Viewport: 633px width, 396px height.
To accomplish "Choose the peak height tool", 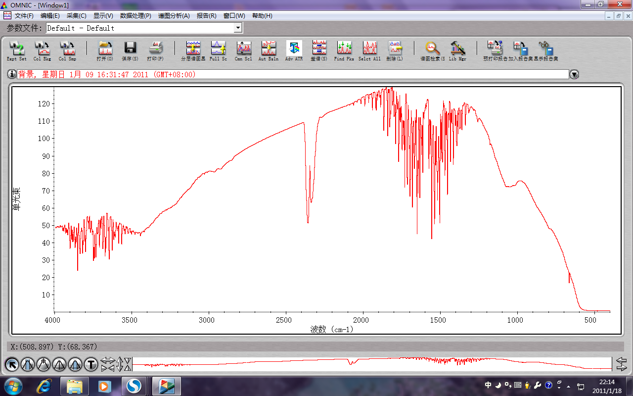I will 59,365.
